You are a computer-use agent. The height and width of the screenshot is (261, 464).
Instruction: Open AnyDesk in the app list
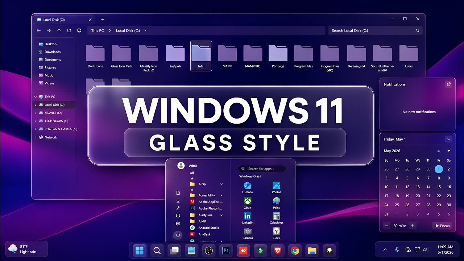point(200,234)
